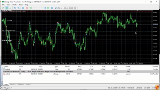The height and width of the screenshot is (90, 160).
Task: Click the Strategy Tester app icon in title bar
Action: click(x=3, y=2)
